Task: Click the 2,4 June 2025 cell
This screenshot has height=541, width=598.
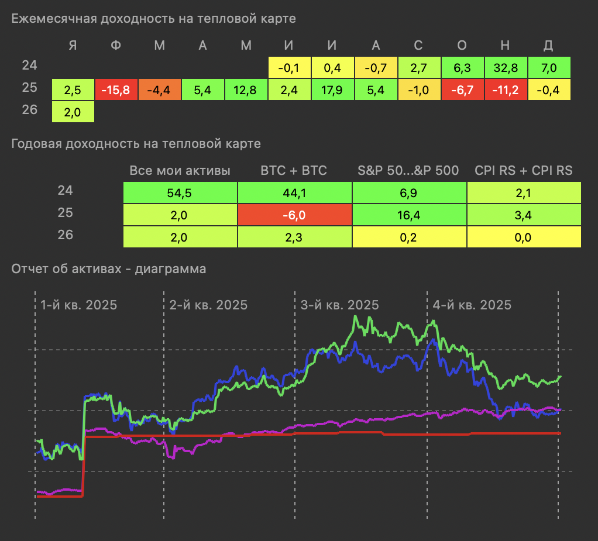Action: coord(290,90)
